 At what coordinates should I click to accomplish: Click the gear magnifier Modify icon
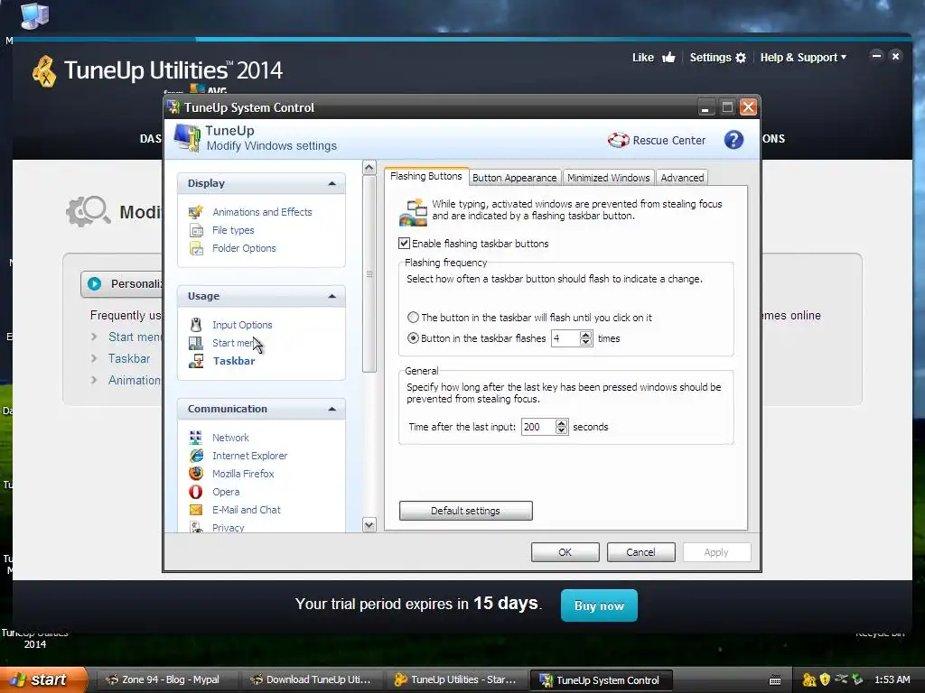89,211
